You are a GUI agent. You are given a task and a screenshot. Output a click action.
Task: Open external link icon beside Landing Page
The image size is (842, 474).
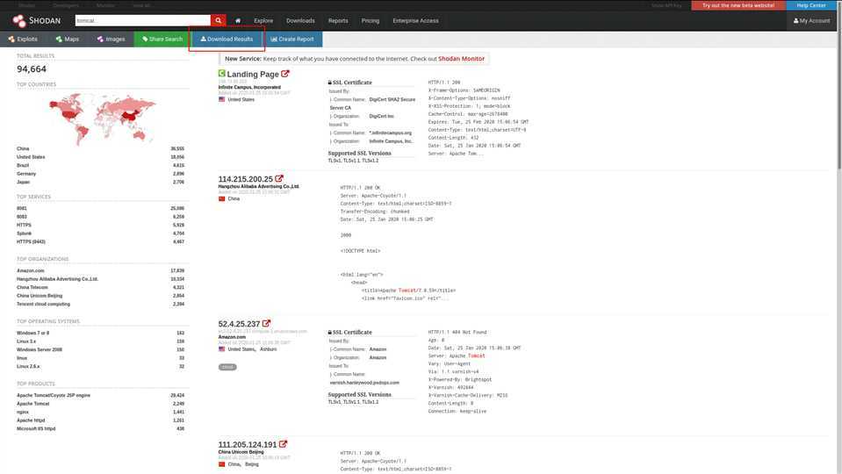(x=285, y=74)
